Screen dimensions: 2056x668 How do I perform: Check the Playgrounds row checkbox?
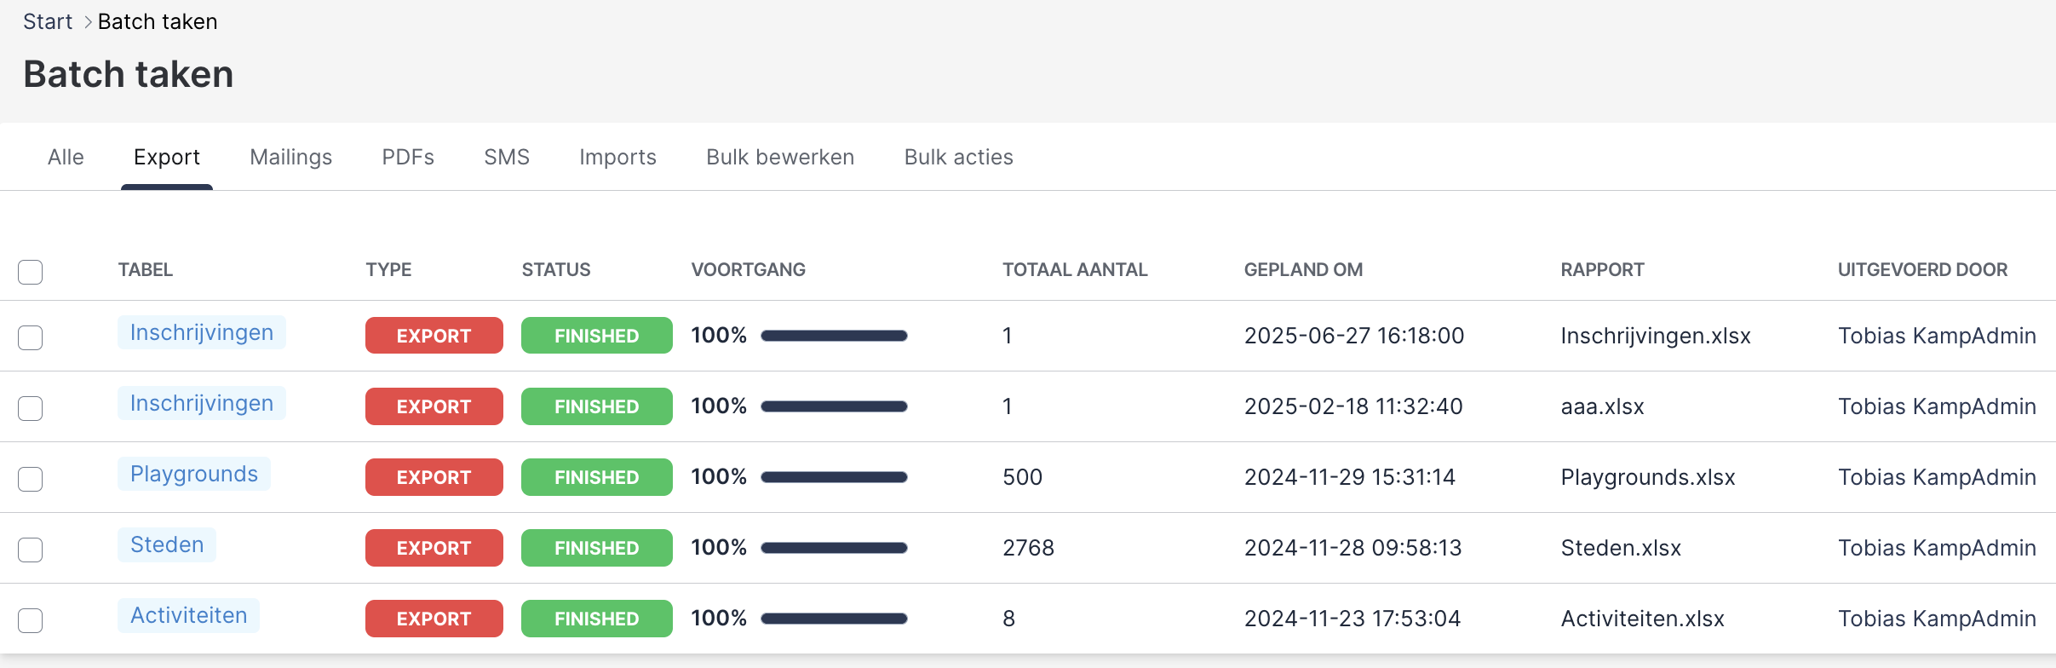31,479
